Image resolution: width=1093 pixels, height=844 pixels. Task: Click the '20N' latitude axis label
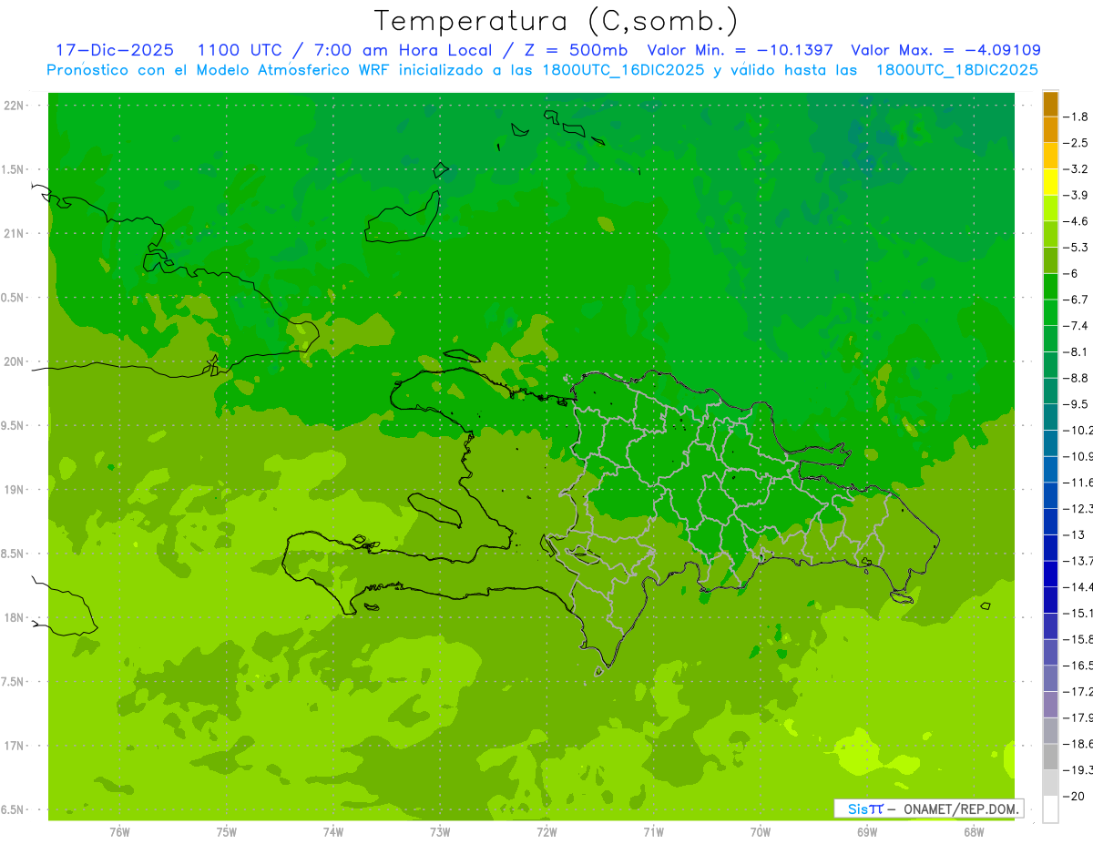15,361
